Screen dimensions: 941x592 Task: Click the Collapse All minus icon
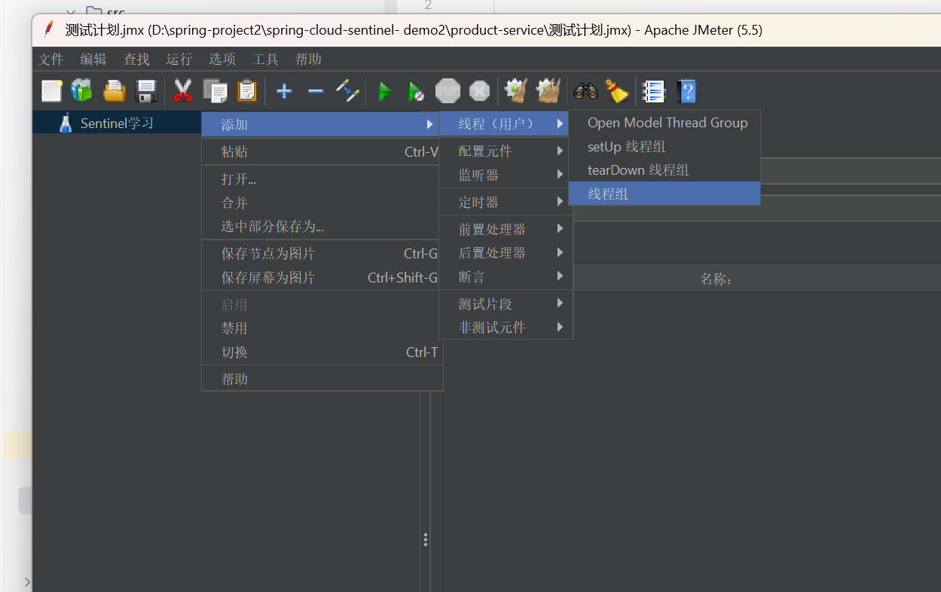tap(316, 91)
